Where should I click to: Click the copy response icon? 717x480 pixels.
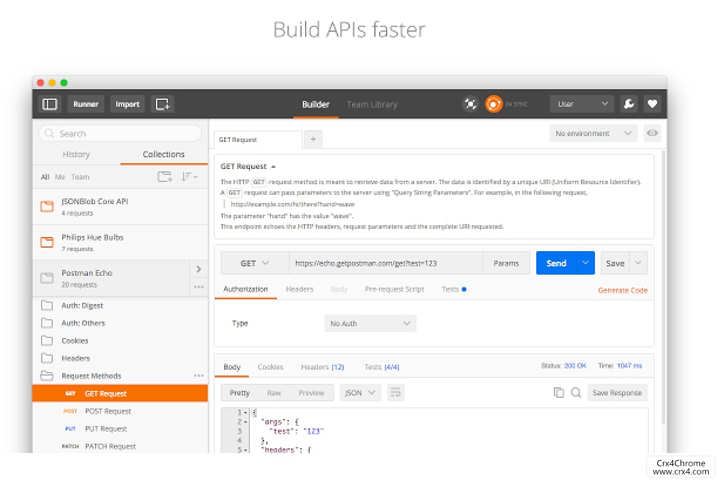(559, 393)
